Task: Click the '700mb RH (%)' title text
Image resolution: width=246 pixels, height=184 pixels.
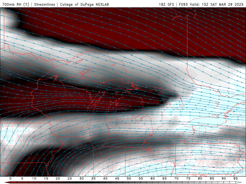Action: click(x=16, y=4)
